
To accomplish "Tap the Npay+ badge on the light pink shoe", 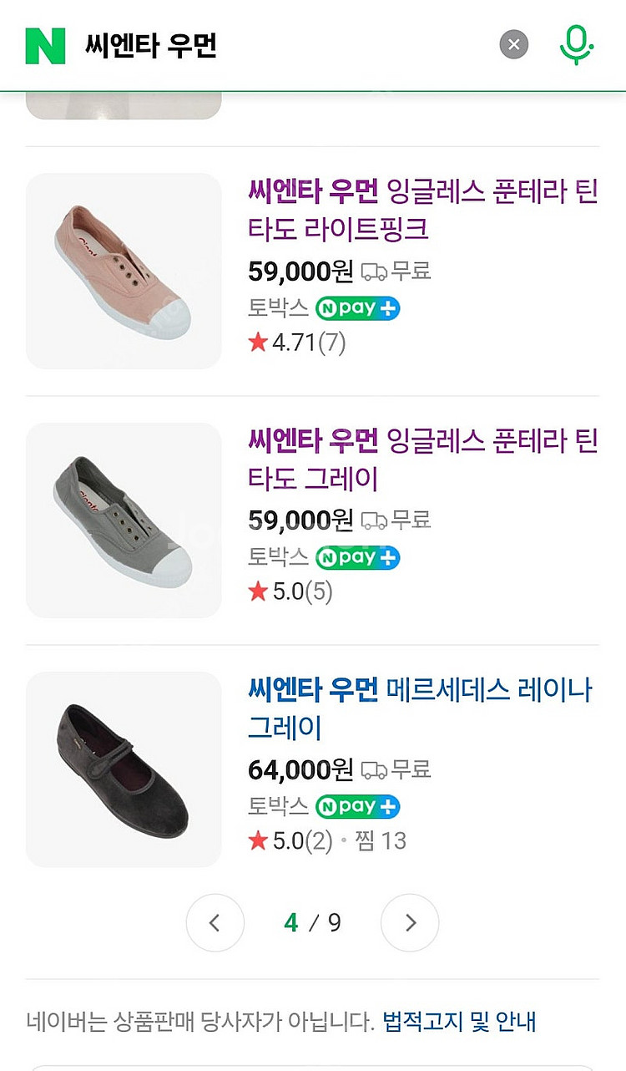I will point(358,308).
